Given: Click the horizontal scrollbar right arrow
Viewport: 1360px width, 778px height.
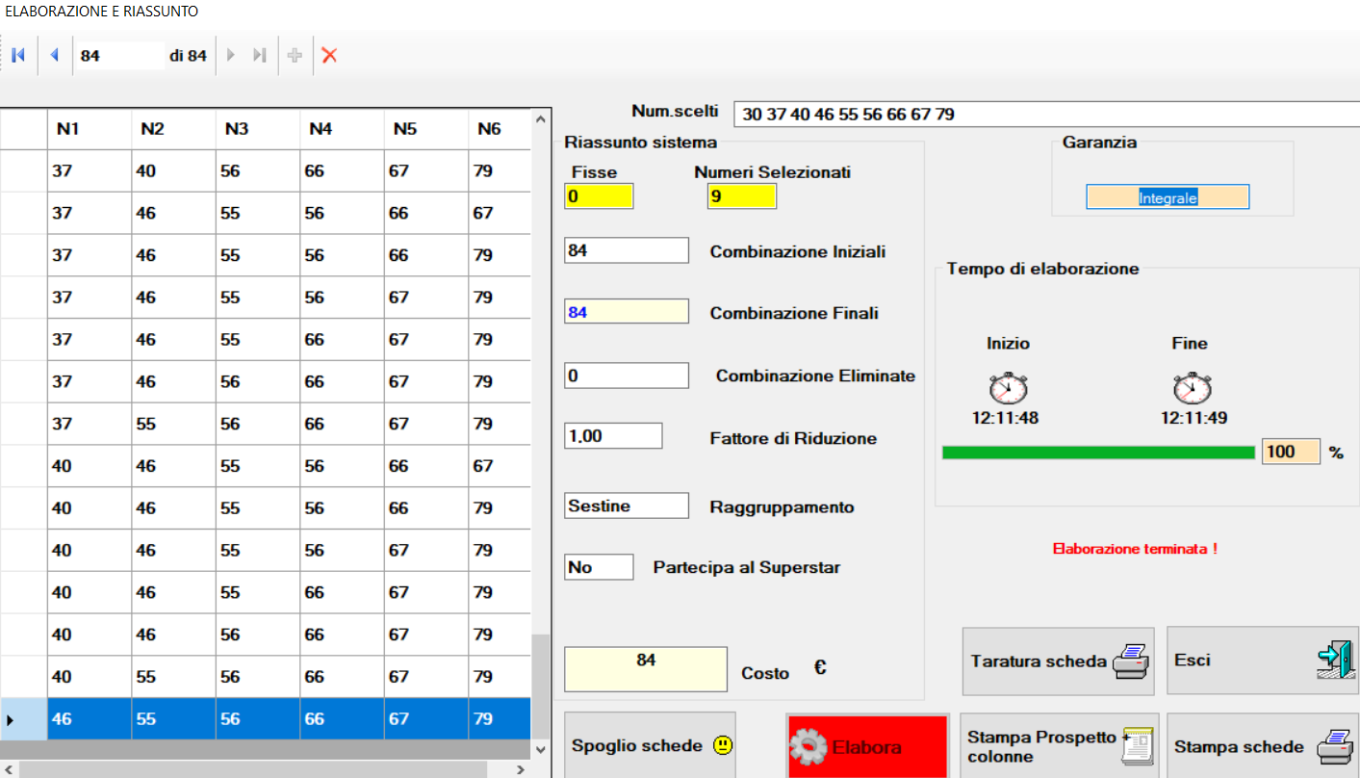Looking at the screenshot, I should click(x=520, y=769).
